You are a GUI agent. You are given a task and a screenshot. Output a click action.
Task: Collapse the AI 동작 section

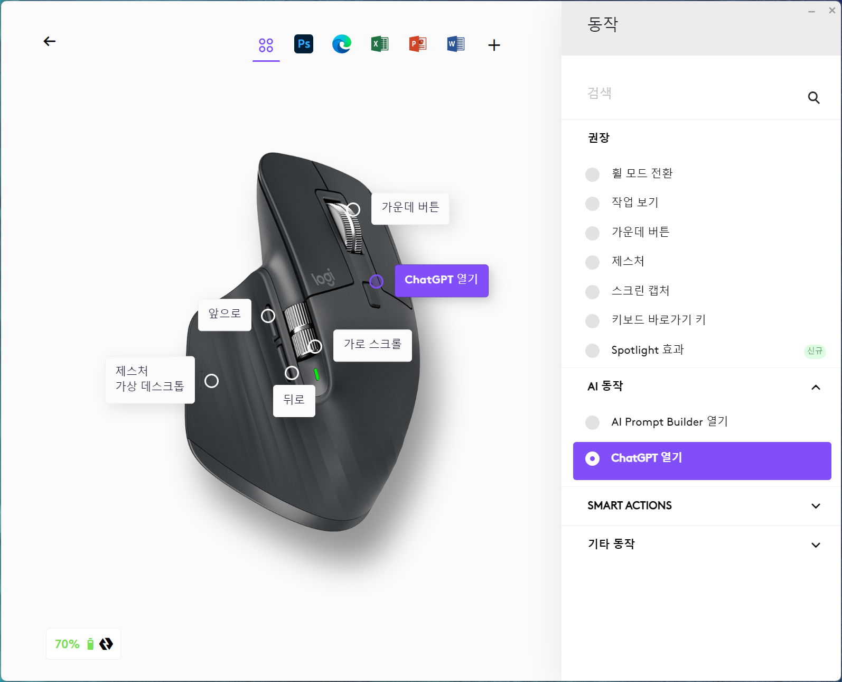point(816,388)
